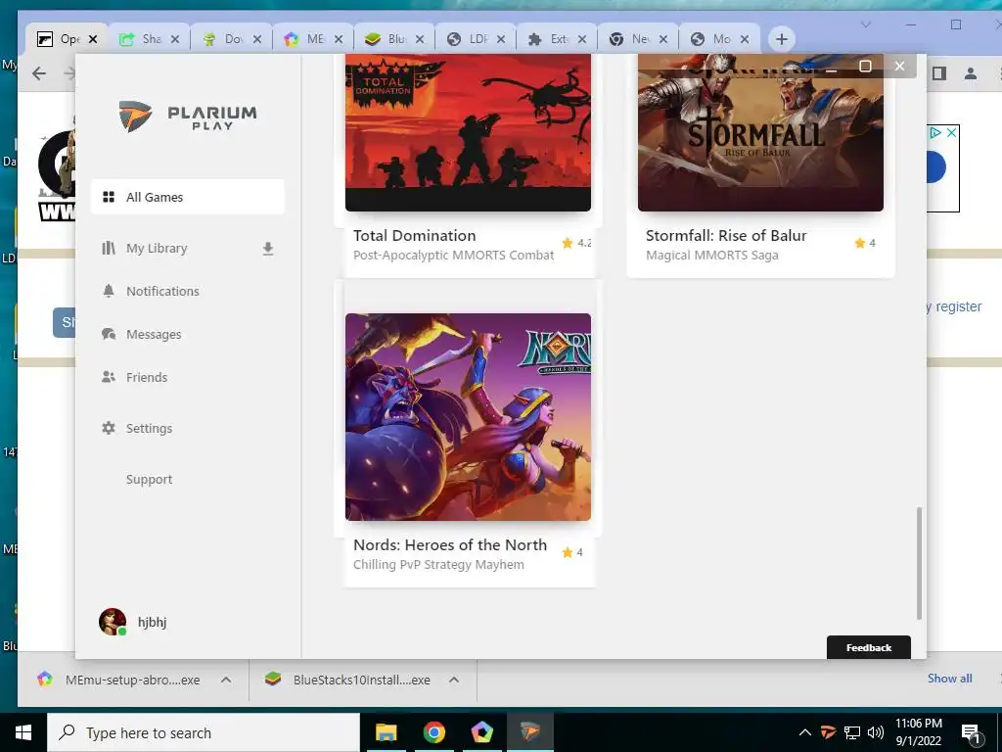Click the Feedback button

869,647
